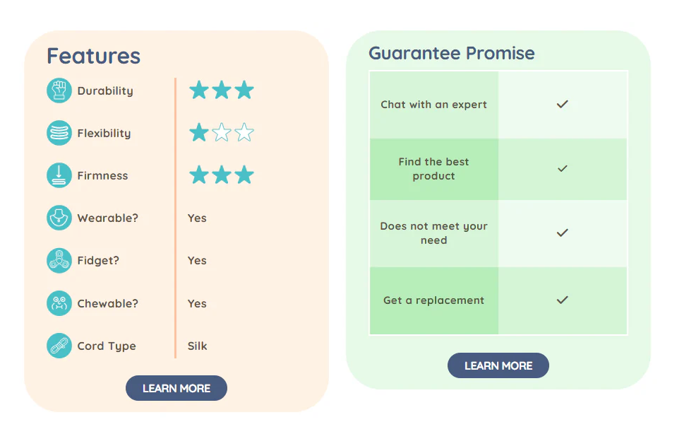This screenshot has height=434, width=677.
Task: Click the checkmark beside Find the best product
Action: pos(562,169)
